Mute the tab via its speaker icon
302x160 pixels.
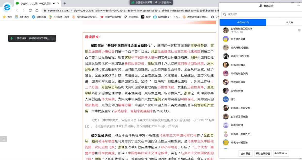[x=54, y=3]
